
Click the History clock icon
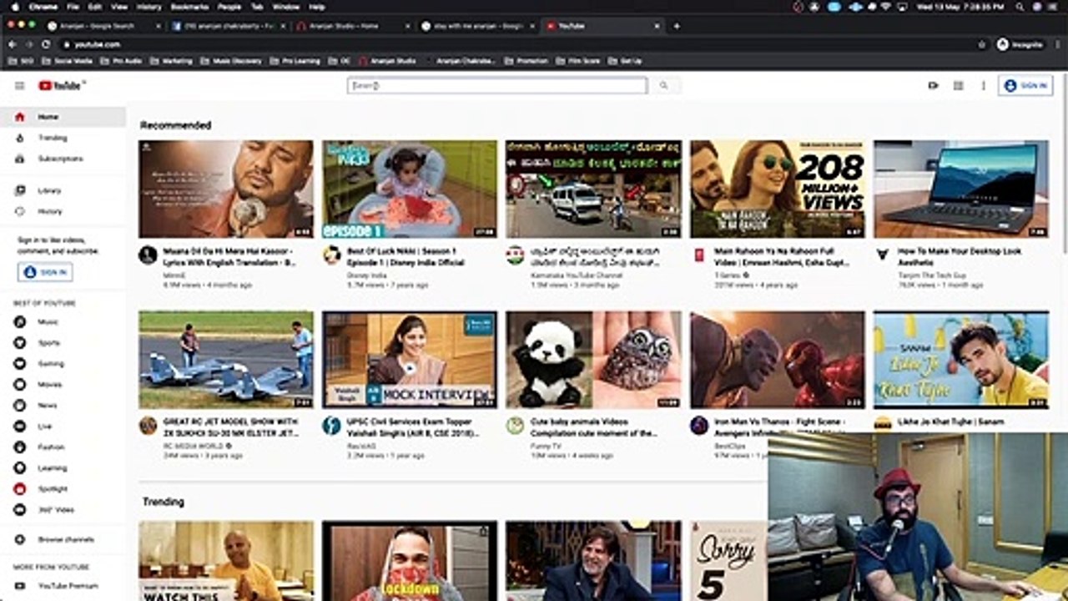click(20, 211)
